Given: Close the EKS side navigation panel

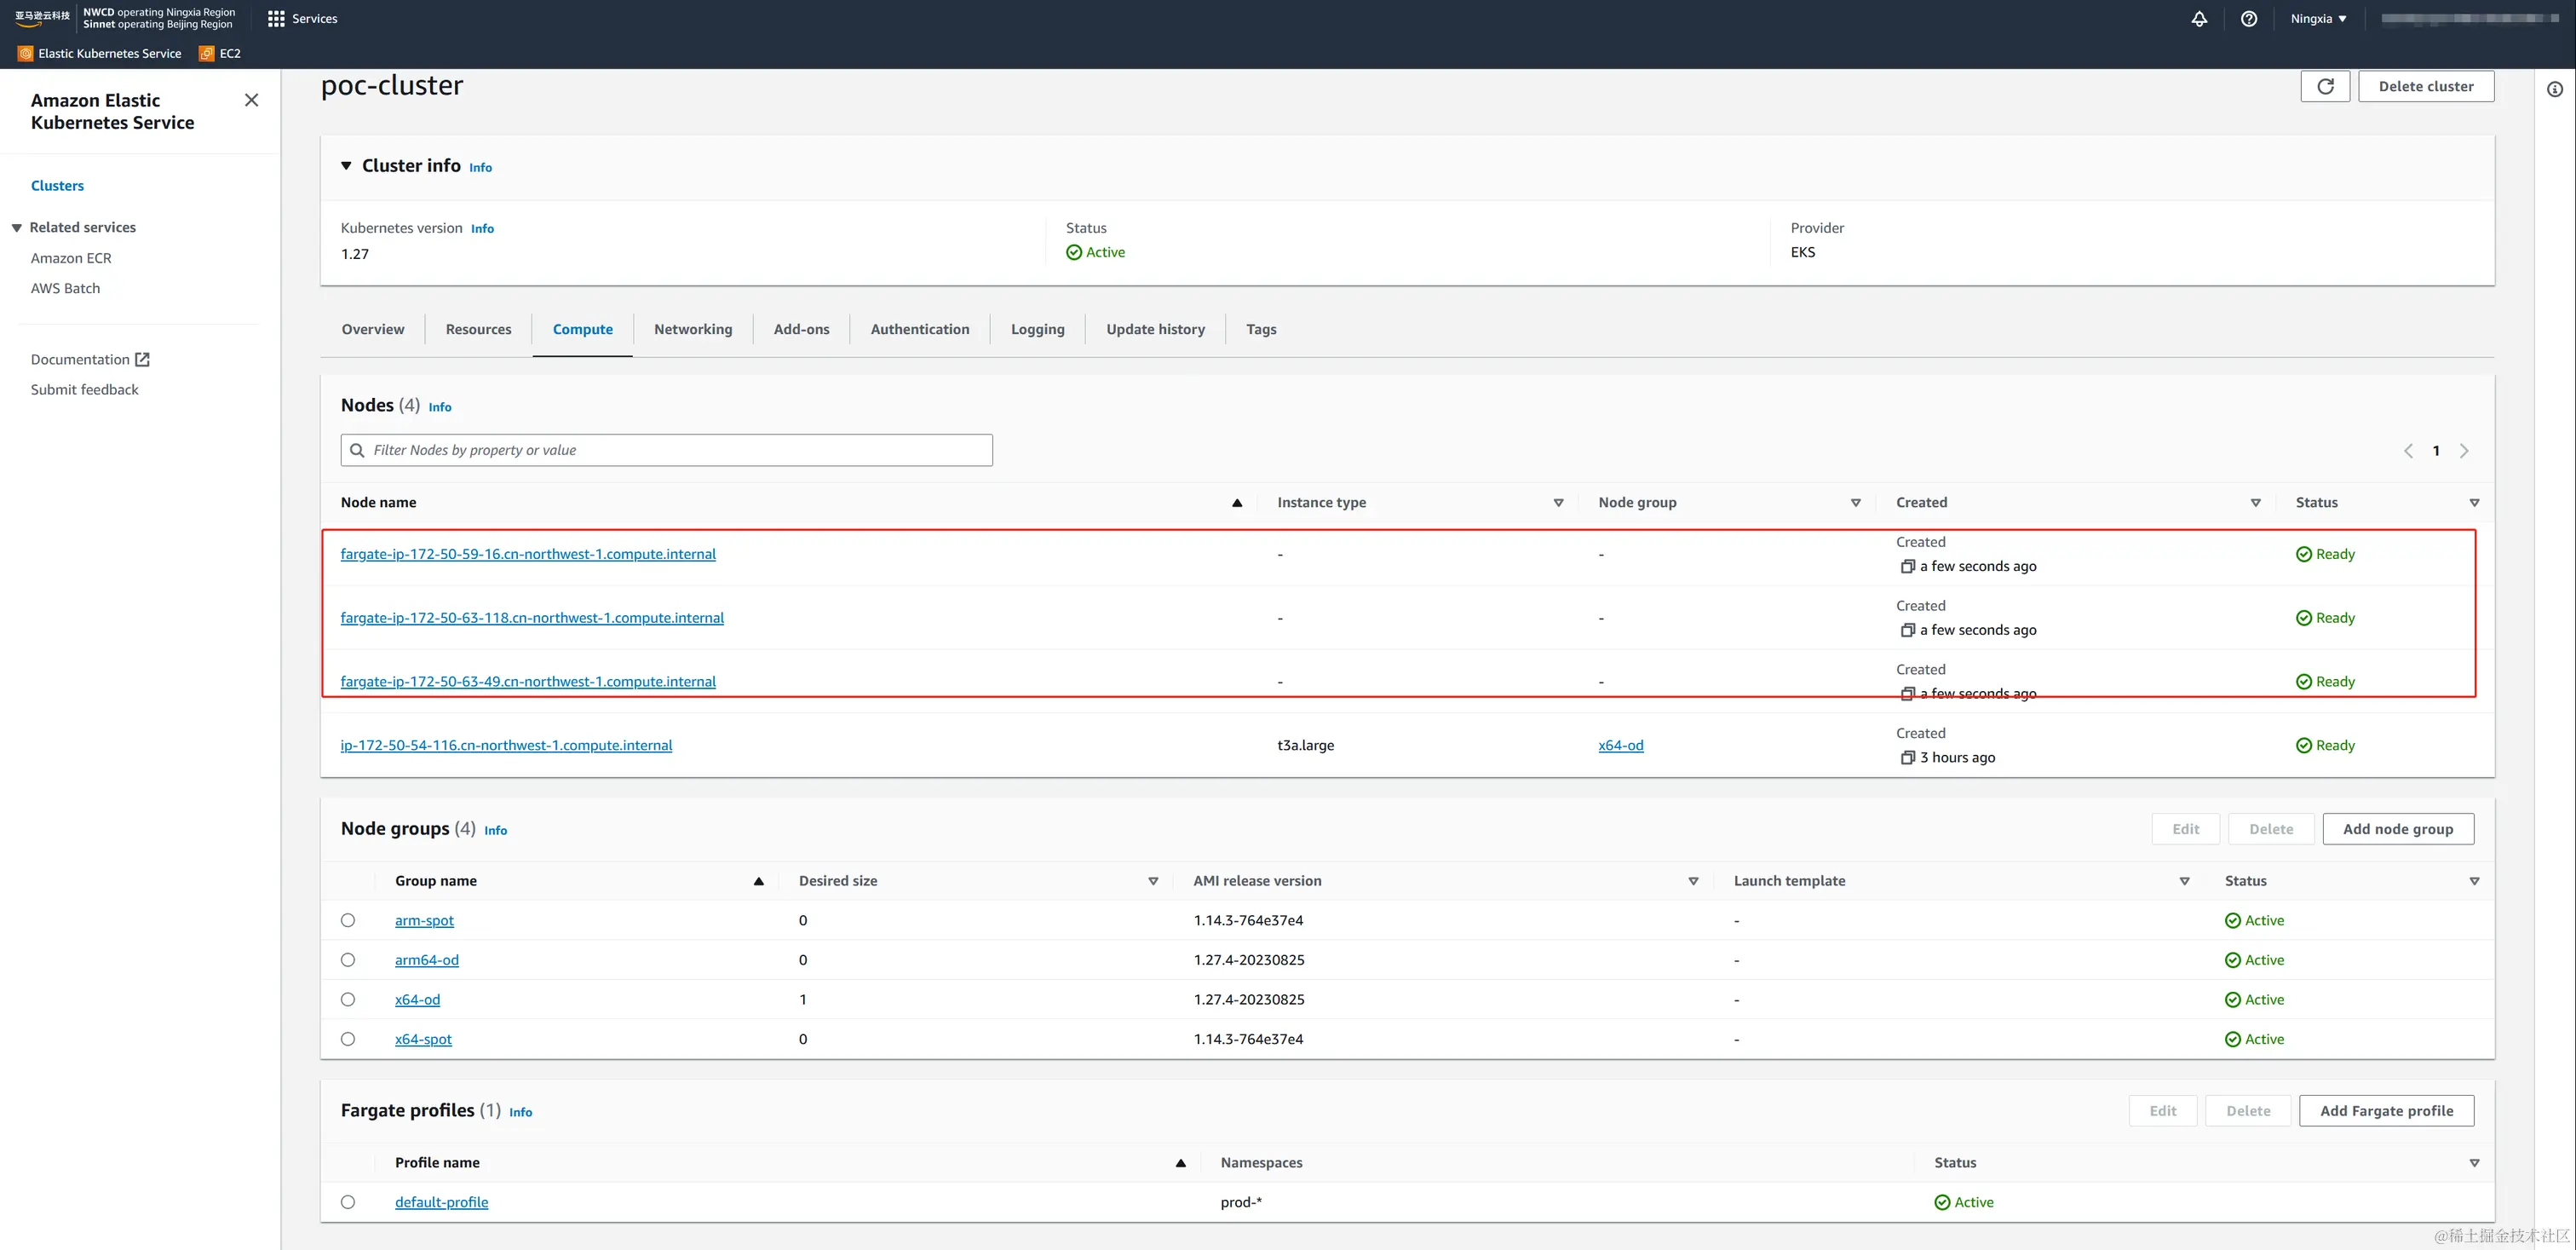Looking at the screenshot, I should click(252, 100).
